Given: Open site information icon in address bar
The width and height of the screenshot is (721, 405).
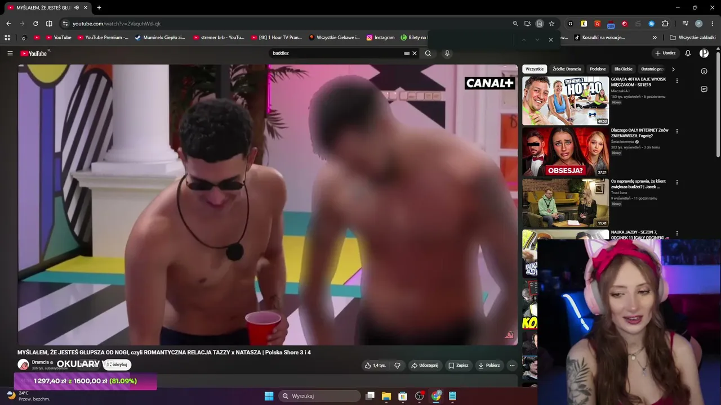Looking at the screenshot, I should tap(65, 24).
